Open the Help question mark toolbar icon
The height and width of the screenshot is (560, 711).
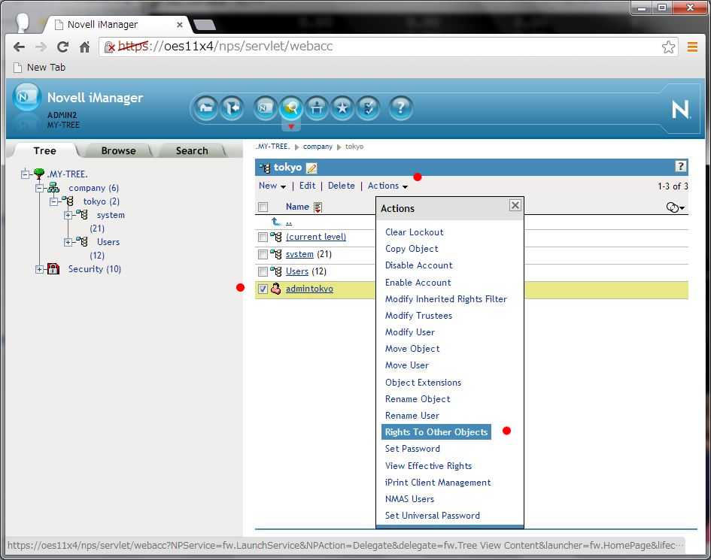[400, 107]
